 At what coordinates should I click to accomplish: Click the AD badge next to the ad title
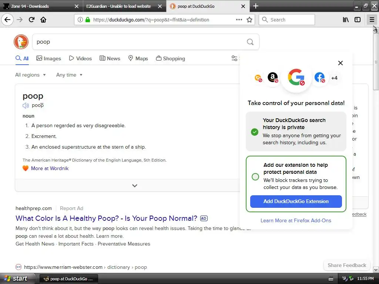point(204,219)
